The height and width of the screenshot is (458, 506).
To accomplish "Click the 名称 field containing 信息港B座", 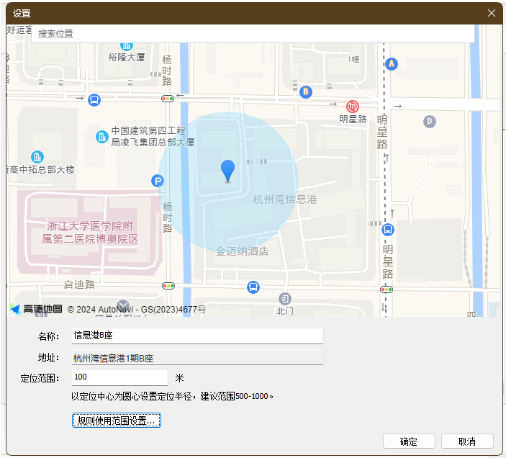I will (197, 336).
